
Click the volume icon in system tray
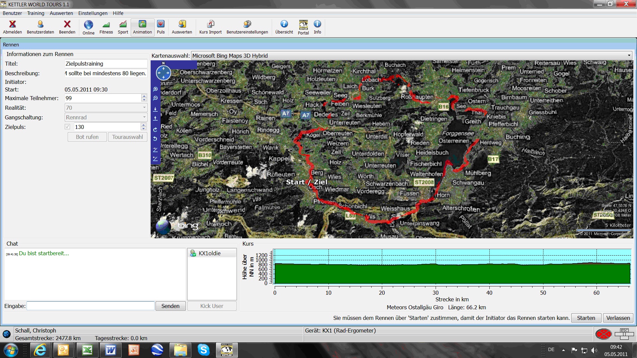point(594,350)
